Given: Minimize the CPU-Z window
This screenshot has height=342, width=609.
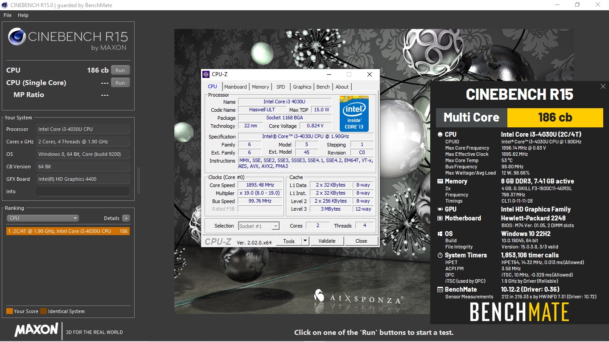Looking at the screenshot, I should [329, 74].
